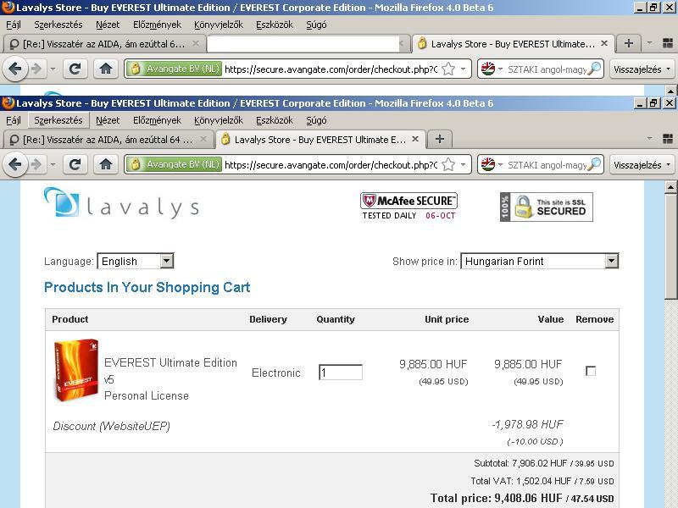Open search engine selector in background window
678x508 pixels.
point(492,69)
